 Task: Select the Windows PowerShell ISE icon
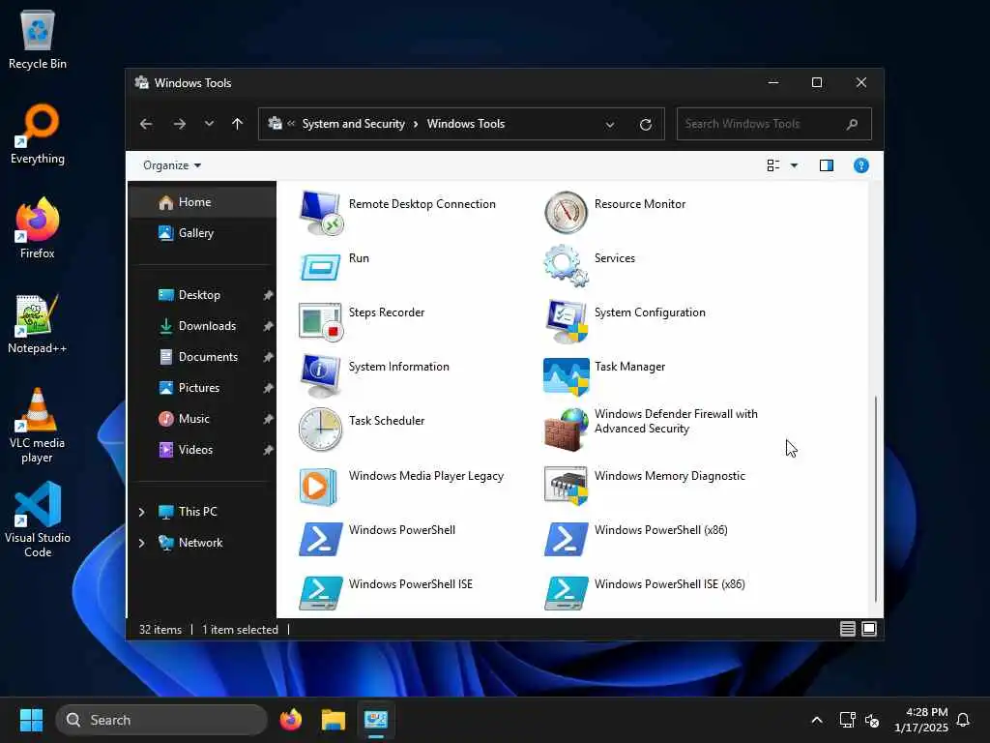point(321,593)
